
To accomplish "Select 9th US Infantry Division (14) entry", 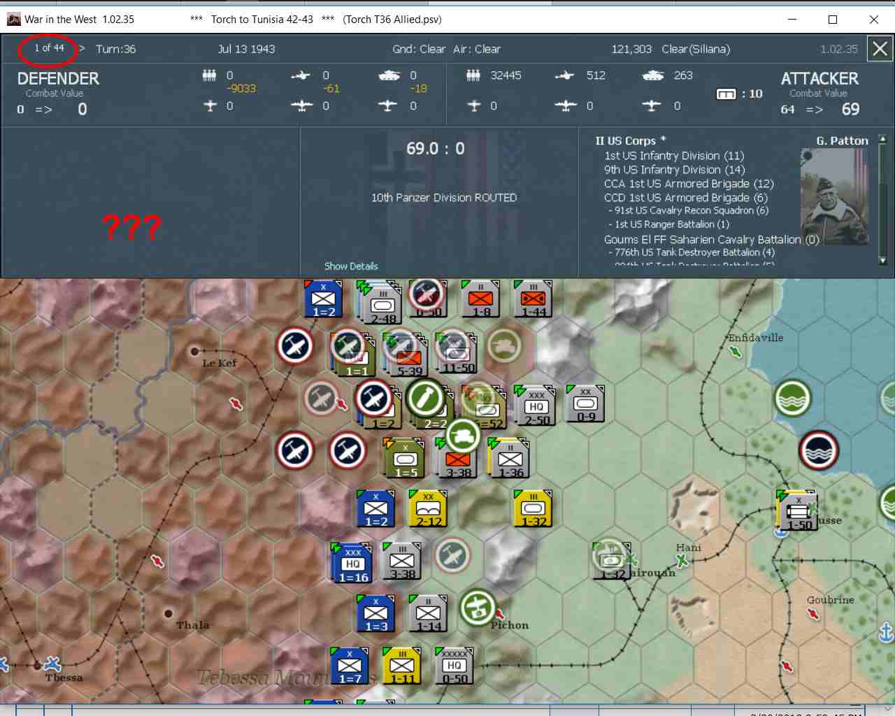I will pyautogui.click(x=675, y=169).
